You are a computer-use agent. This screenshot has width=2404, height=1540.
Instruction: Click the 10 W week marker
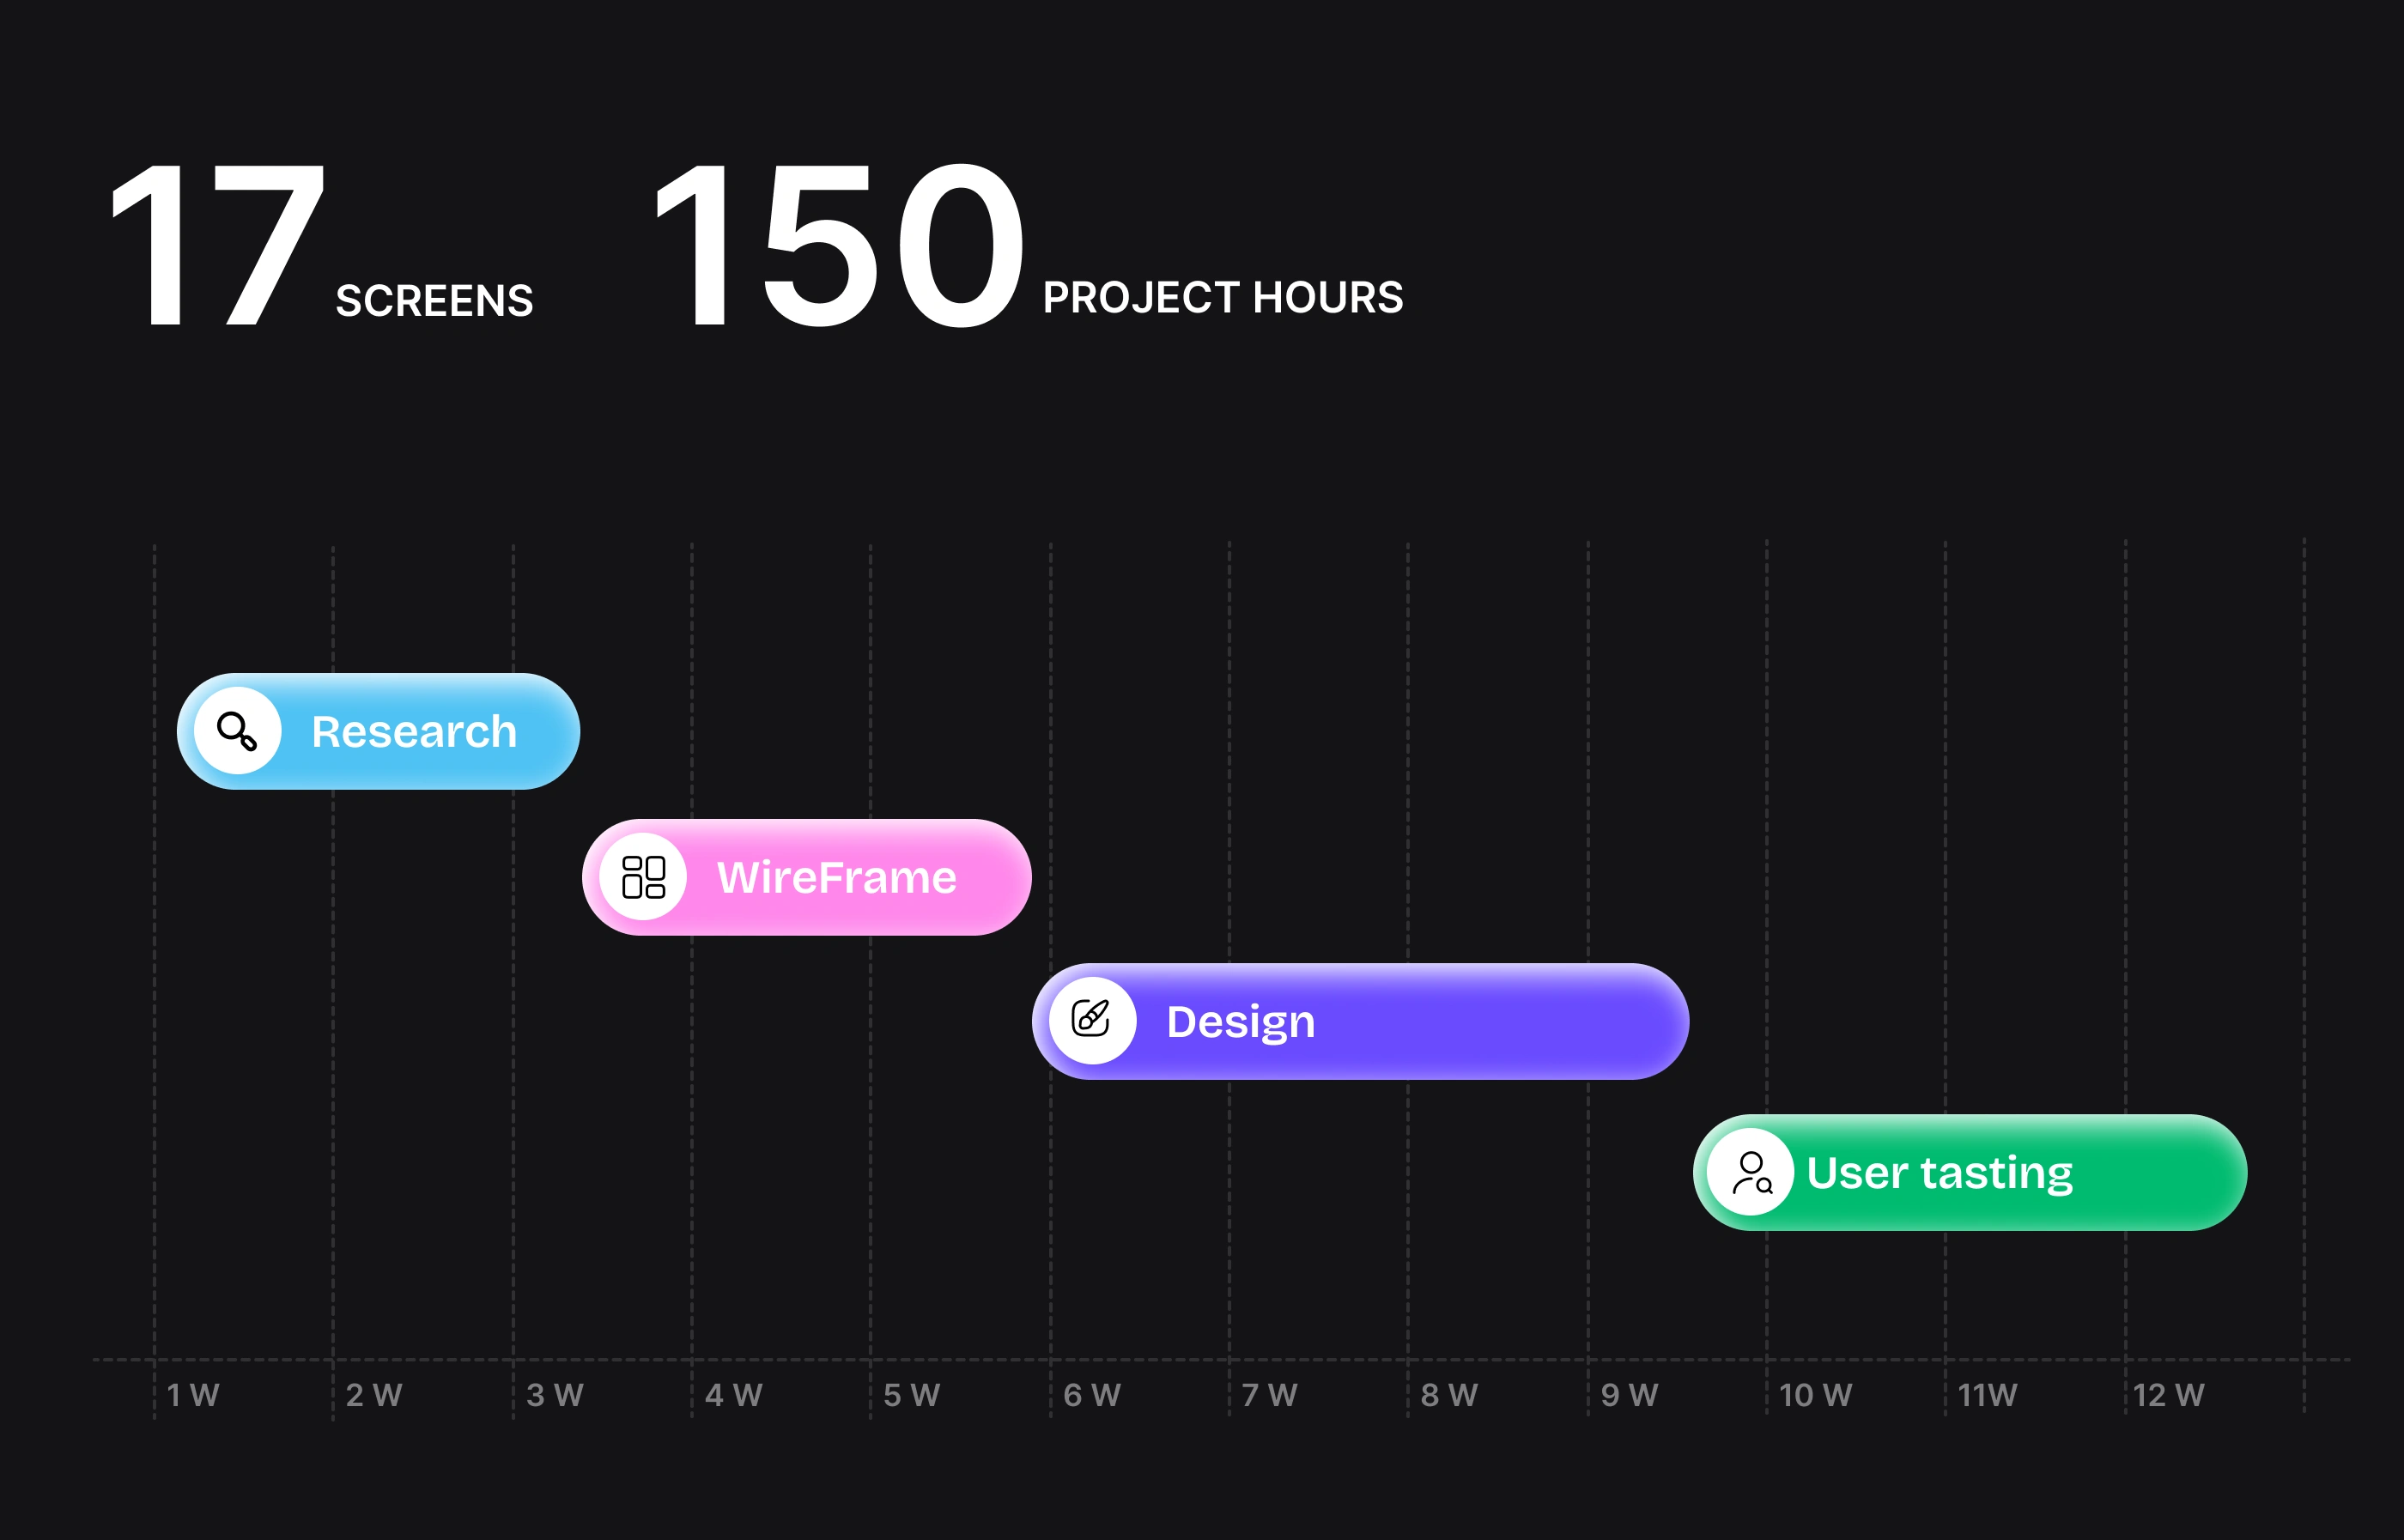point(1815,1395)
